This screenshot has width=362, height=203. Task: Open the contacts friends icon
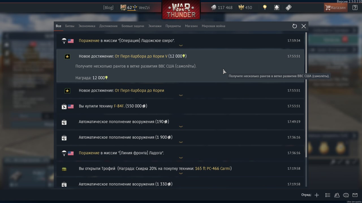click(x=337, y=195)
